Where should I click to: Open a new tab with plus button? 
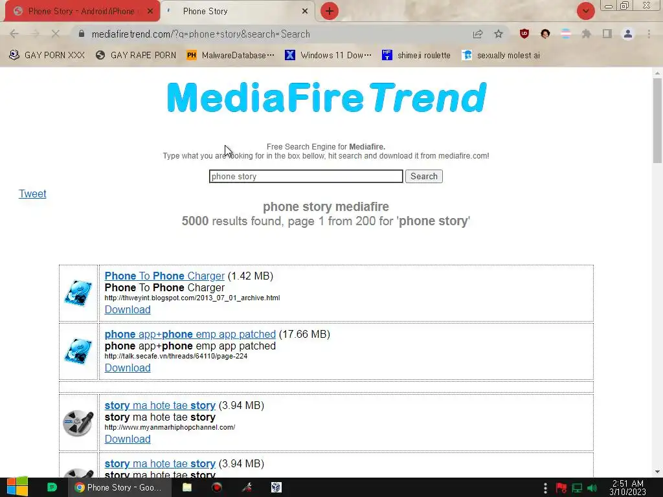pyautogui.click(x=330, y=12)
